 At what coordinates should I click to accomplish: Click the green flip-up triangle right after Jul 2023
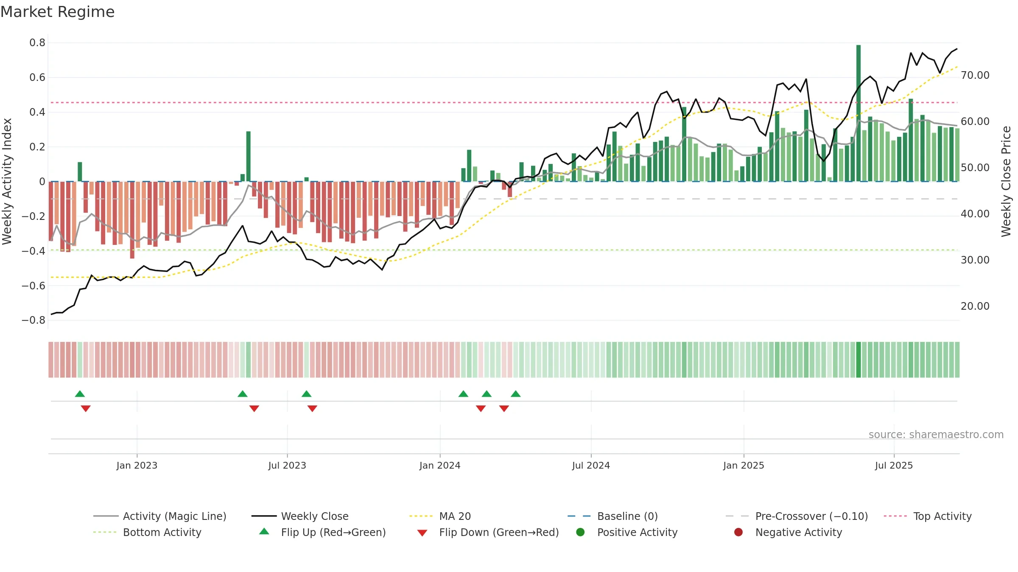pos(307,394)
